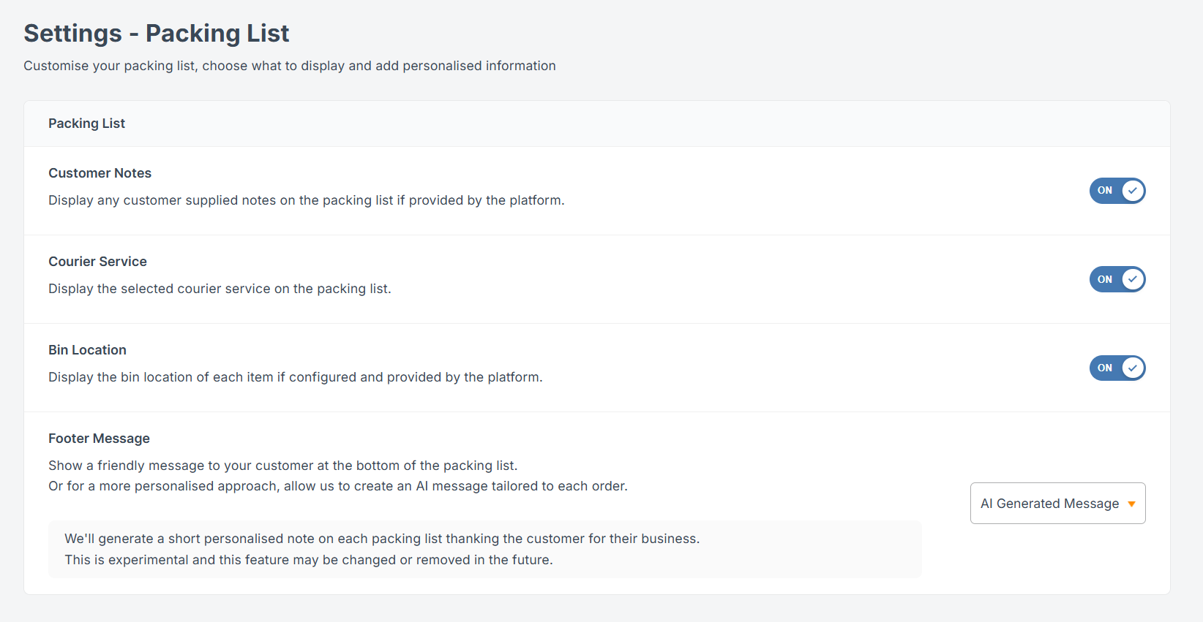The height and width of the screenshot is (622, 1203).
Task: Click the checkmark icon inside Bin Location switch
Action: point(1133,368)
